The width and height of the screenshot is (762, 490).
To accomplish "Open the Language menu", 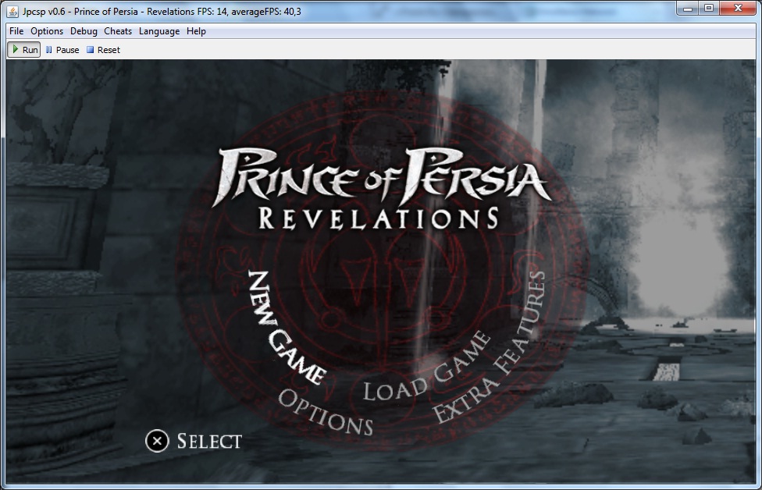I will click(159, 31).
